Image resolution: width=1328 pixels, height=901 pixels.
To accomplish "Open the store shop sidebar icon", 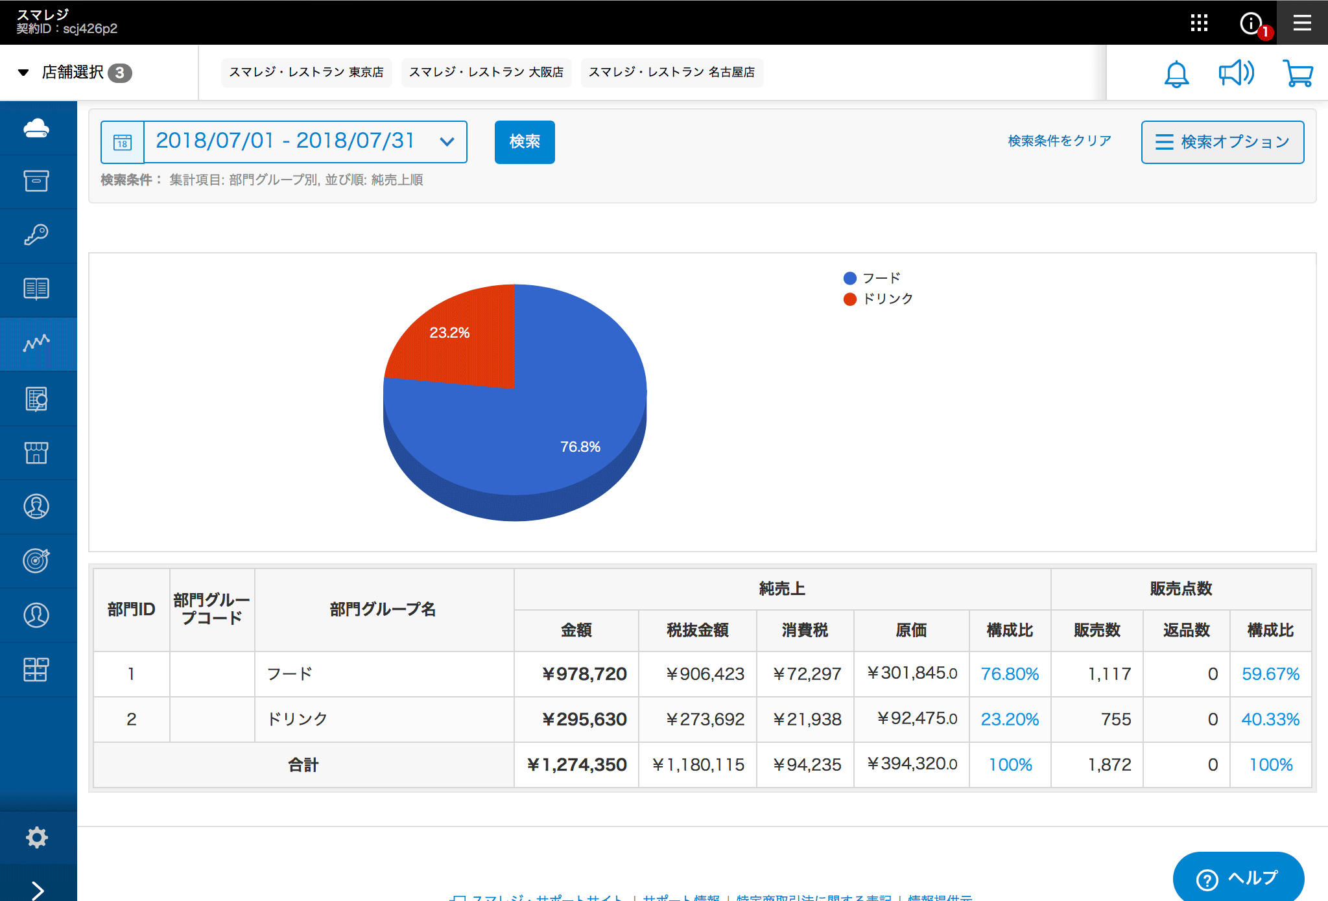I will point(36,452).
